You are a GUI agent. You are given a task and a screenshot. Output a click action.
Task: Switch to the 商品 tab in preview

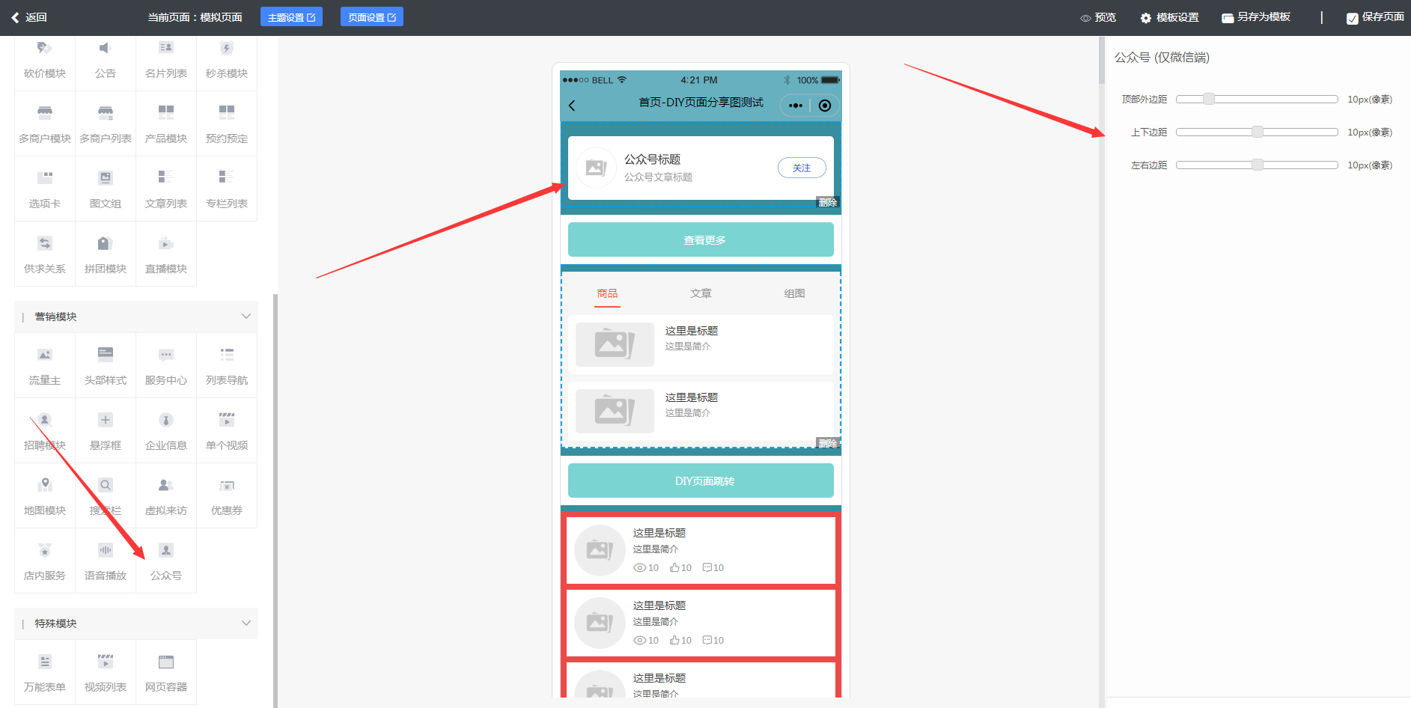(607, 293)
